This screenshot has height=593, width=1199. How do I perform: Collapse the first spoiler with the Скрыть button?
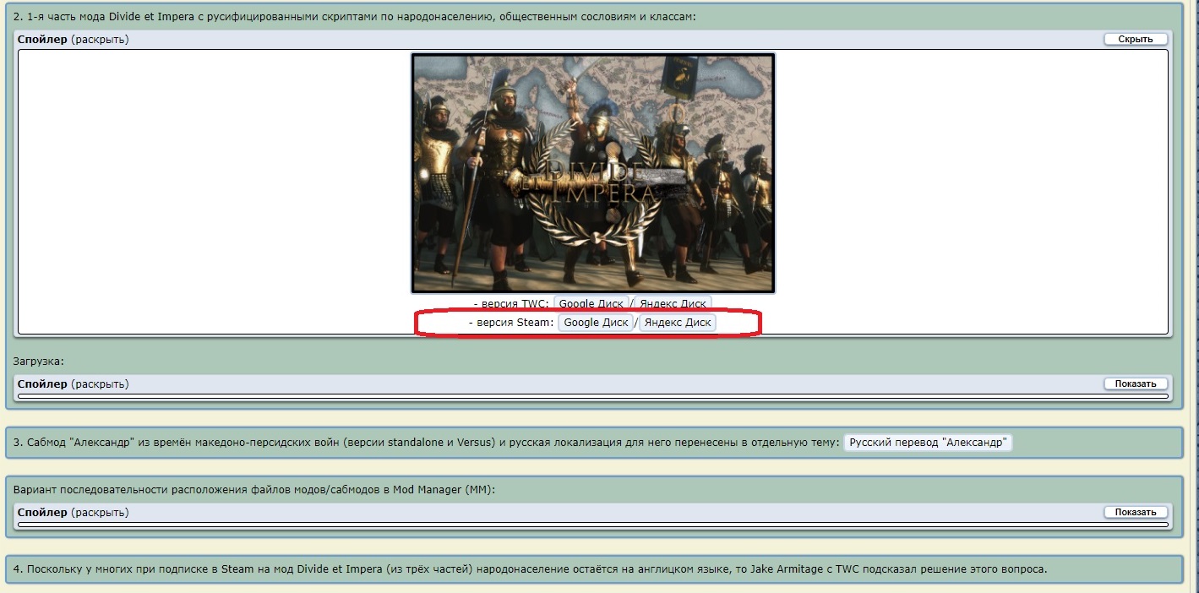[x=1136, y=40]
